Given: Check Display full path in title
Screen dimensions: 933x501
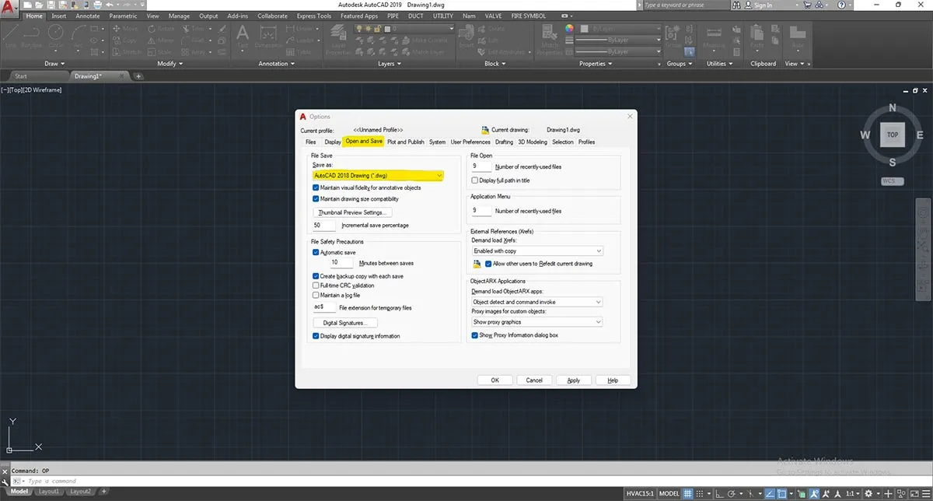Looking at the screenshot, I should click(474, 180).
